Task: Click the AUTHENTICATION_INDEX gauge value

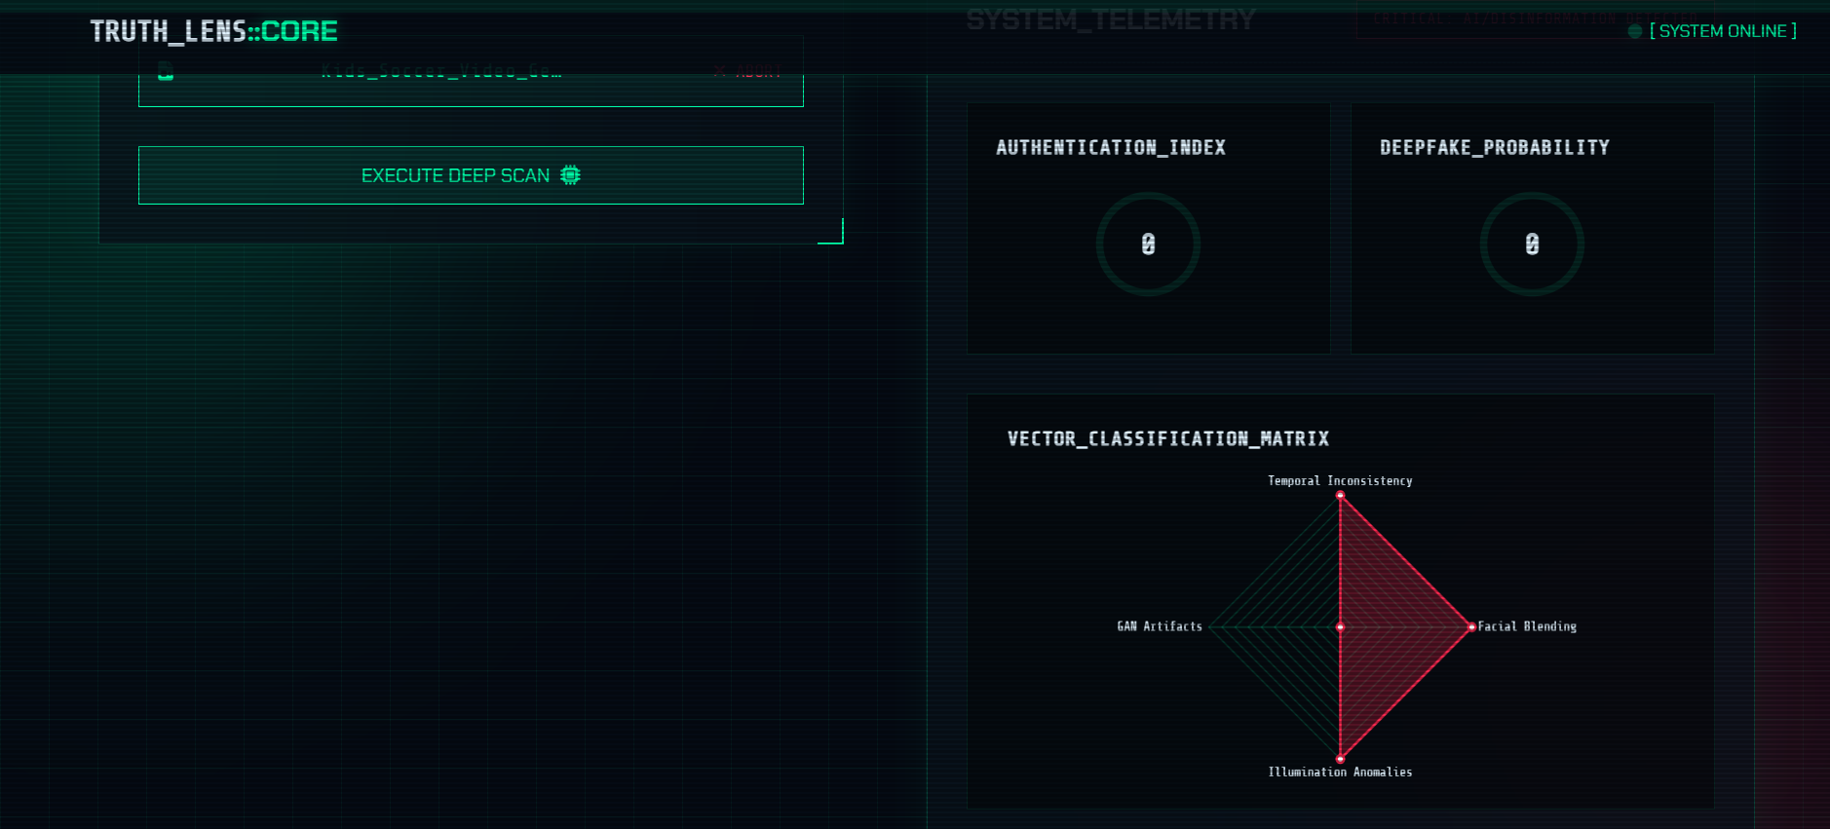Action: (1148, 244)
